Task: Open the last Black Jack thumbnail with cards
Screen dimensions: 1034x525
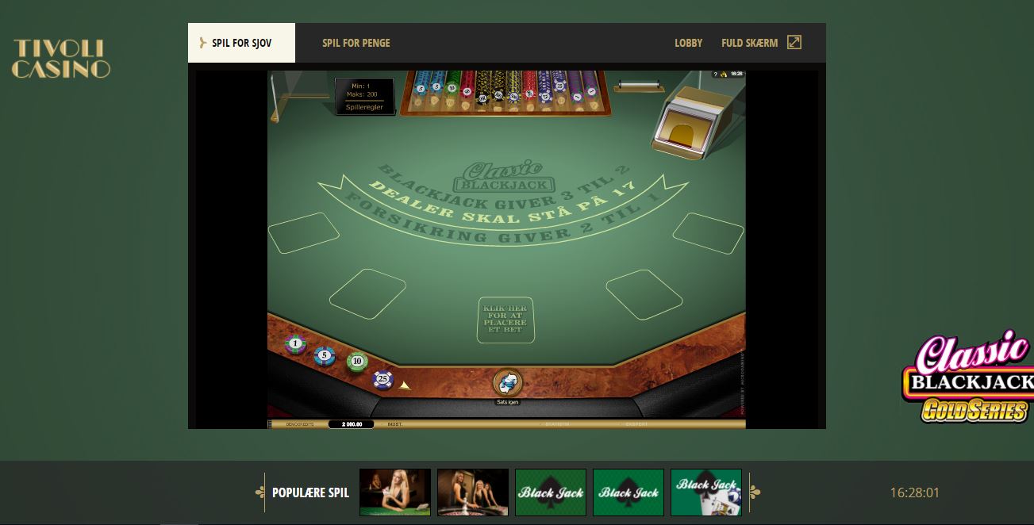Action: [x=706, y=492]
